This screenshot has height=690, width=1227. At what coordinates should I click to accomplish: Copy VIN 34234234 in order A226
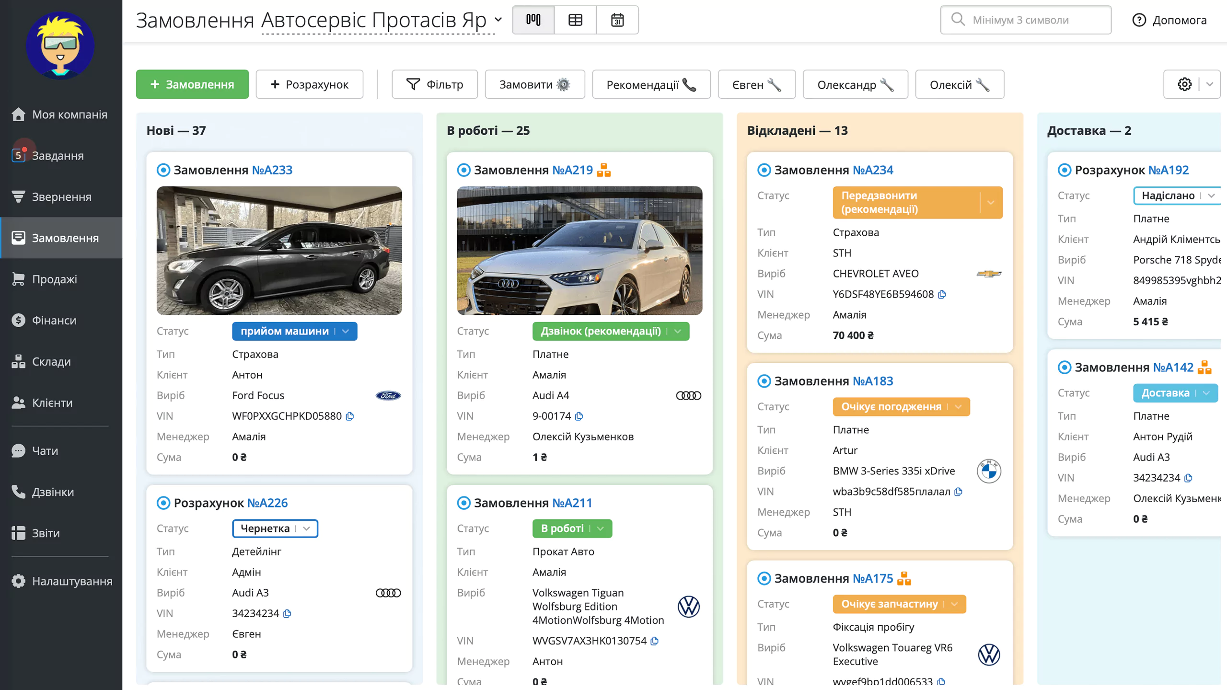(287, 613)
